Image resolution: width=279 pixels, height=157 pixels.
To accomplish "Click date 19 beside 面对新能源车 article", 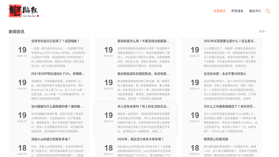I will pyautogui.click(x=108, y=83).
